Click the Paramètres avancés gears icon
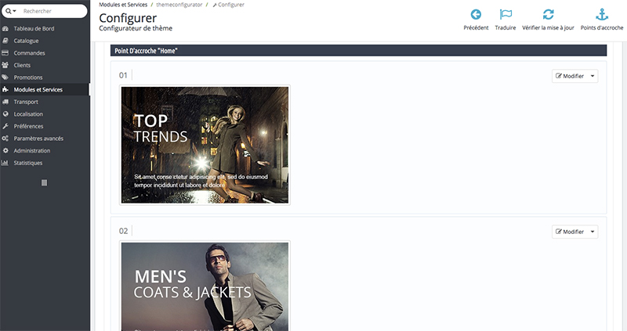Viewport: 627px width, 331px height. pos(5,139)
